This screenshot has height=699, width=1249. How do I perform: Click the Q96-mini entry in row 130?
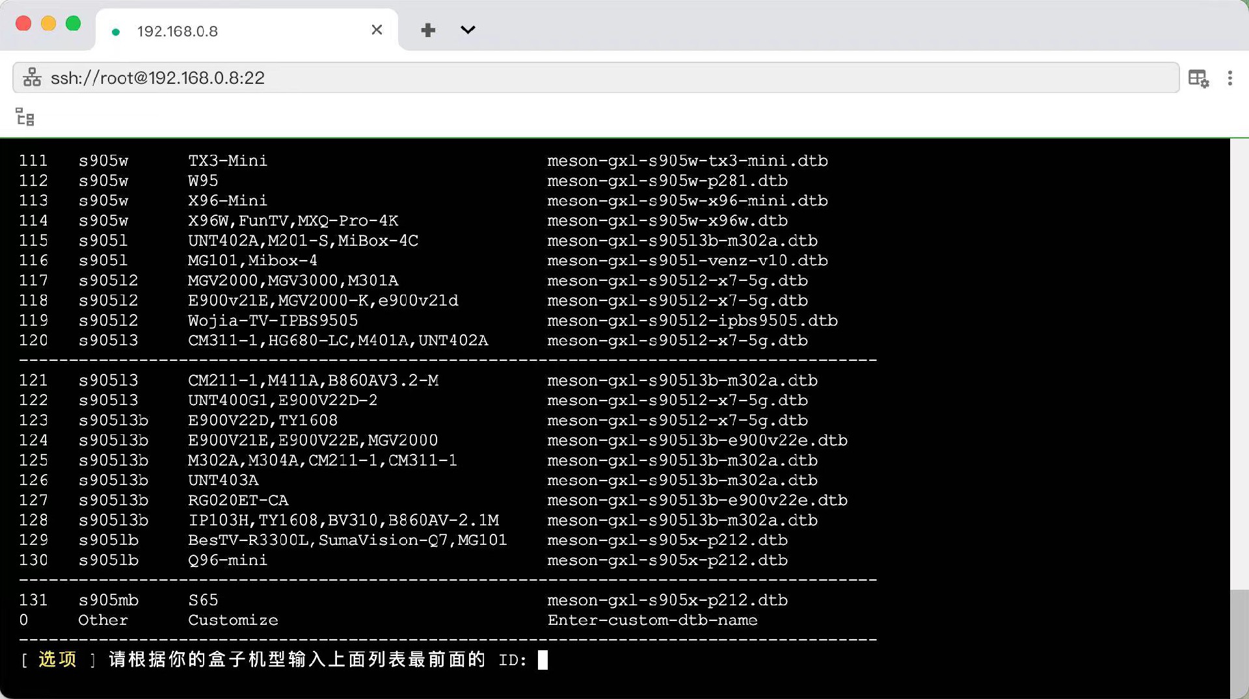227,560
